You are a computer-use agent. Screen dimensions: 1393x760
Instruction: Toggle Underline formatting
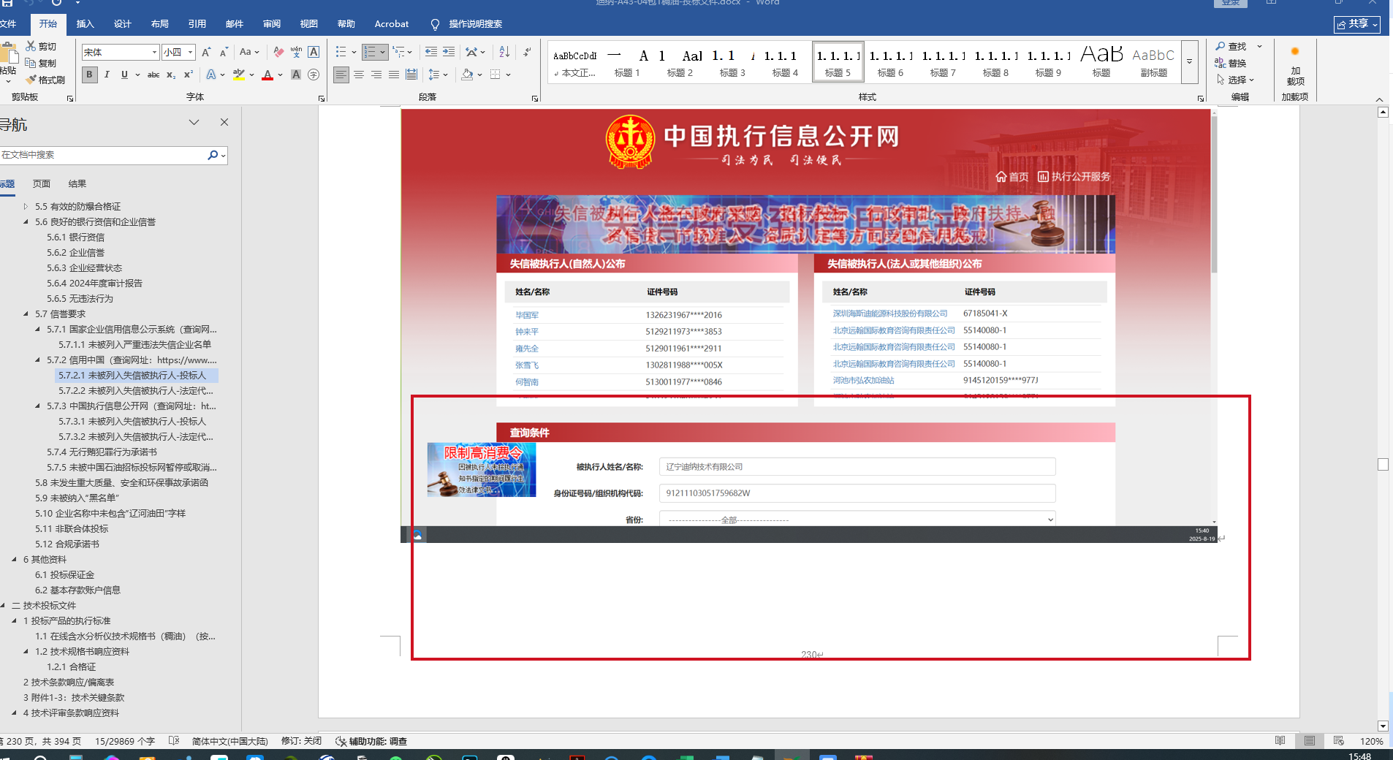(x=124, y=75)
